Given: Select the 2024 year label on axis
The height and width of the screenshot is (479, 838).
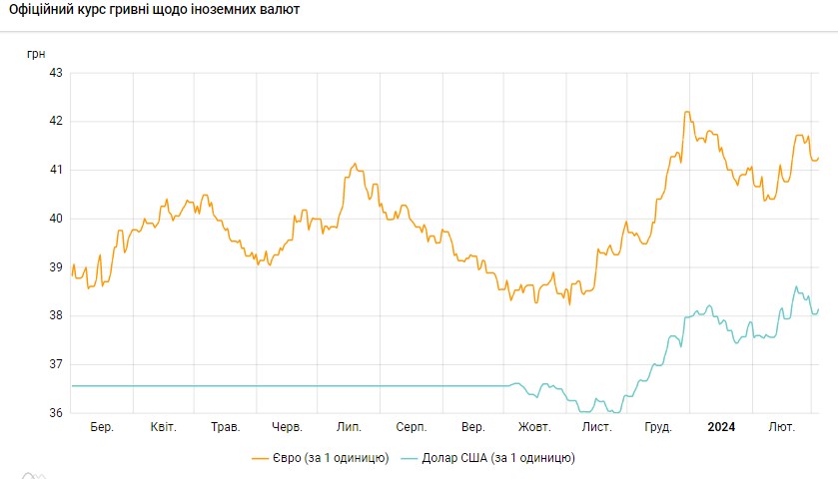Looking at the screenshot, I should 721,427.
